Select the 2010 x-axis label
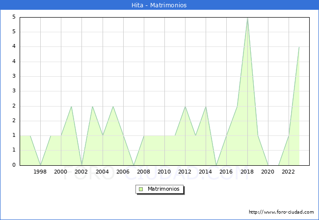This screenshot has height=220, width=319. tap(164, 172)
